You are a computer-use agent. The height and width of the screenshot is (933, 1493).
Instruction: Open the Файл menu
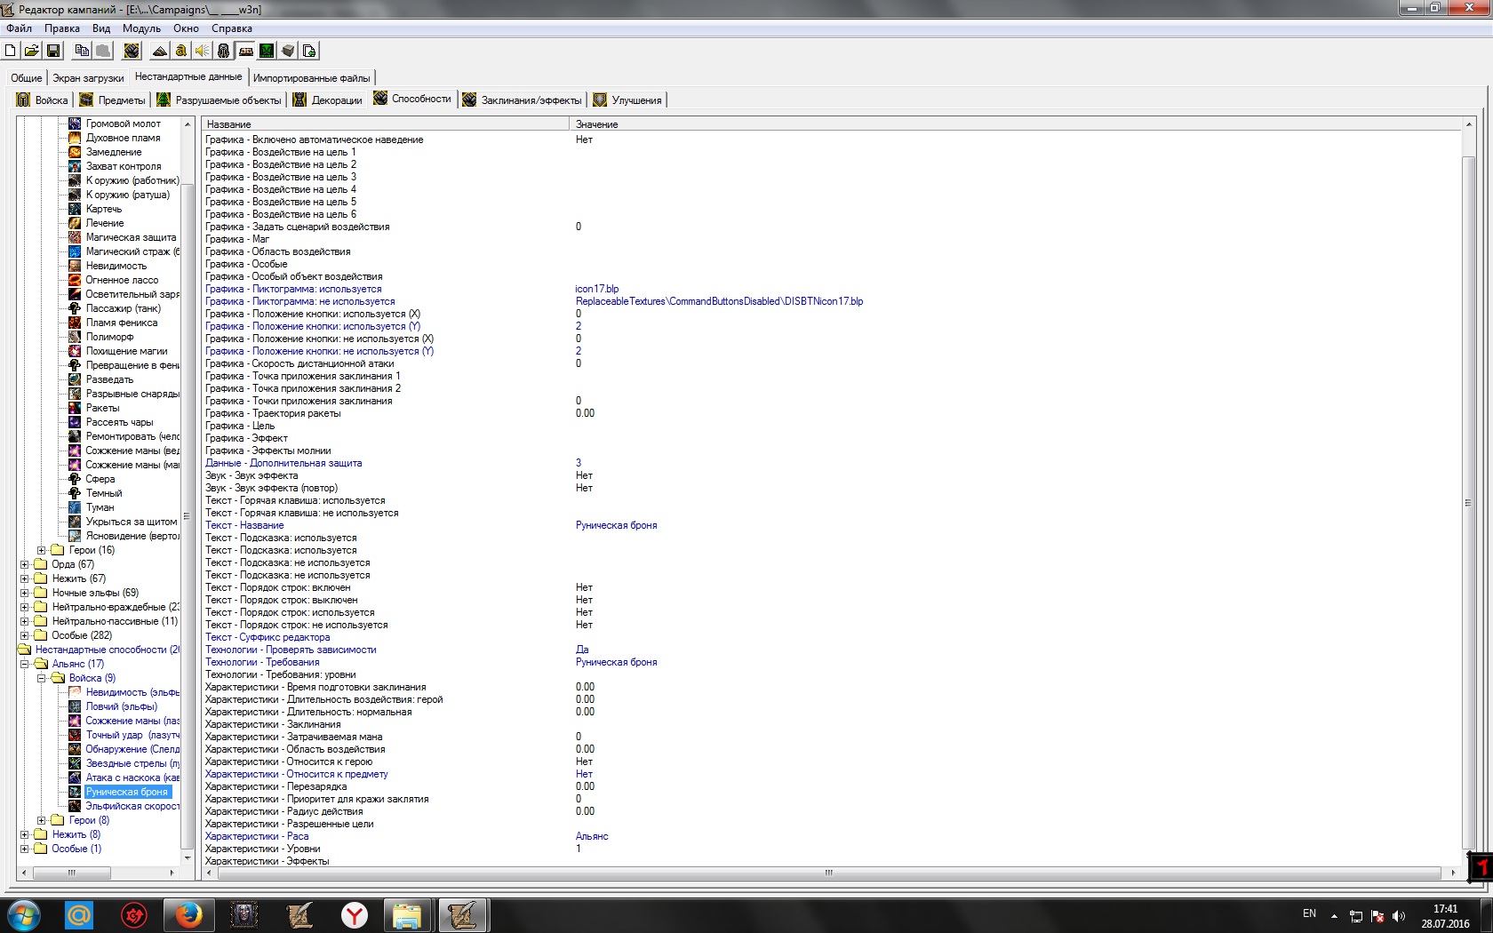19,28
